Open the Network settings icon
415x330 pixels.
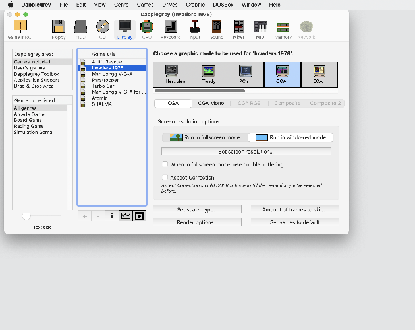pyautogui.click(x=306, y=29)
